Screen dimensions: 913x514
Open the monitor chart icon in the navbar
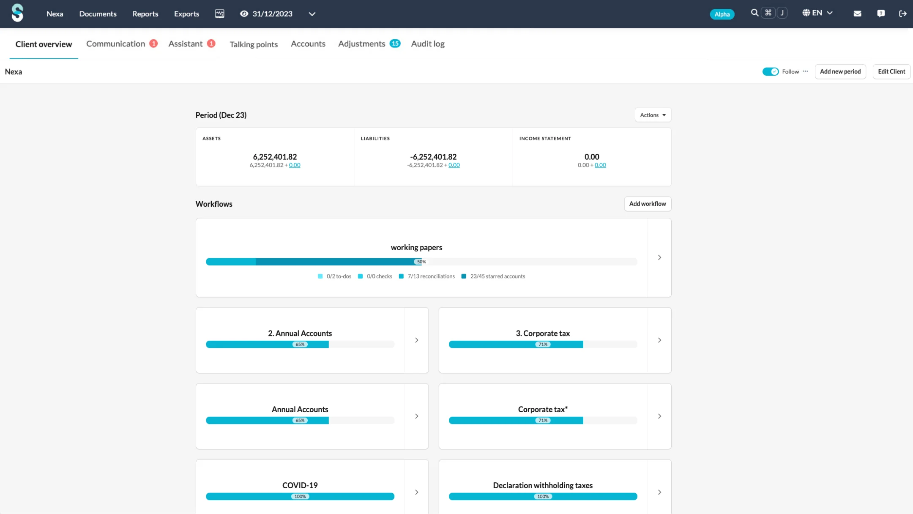(x=219, y=14)
